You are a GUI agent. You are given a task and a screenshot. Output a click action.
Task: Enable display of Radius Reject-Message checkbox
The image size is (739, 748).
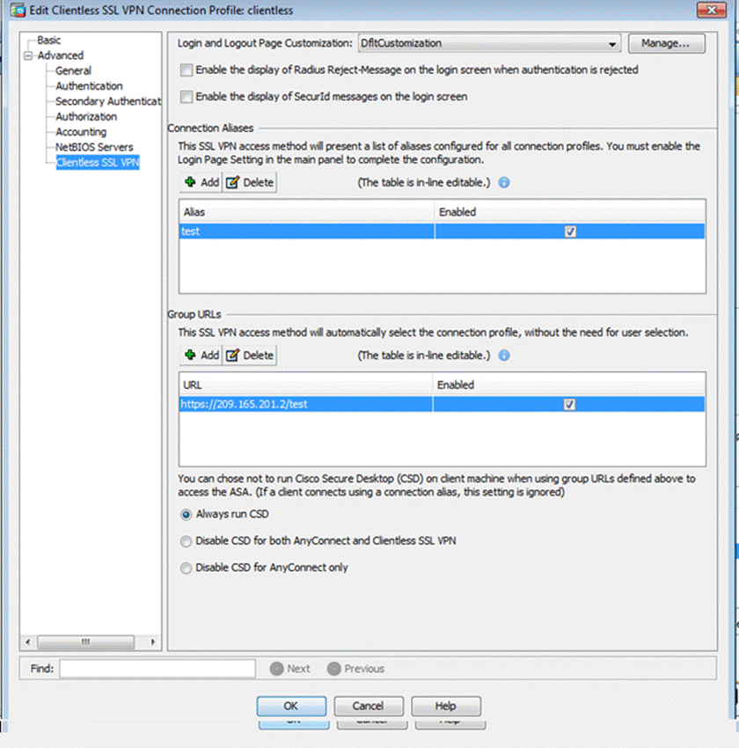pyautogui.click(x=186, y=70)
